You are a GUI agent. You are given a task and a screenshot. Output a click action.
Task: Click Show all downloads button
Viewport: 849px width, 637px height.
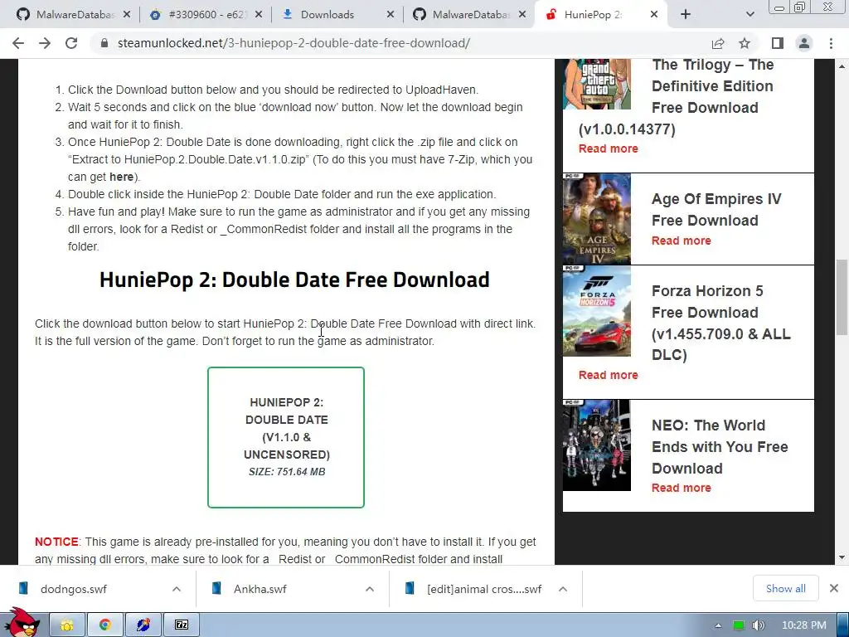pyautogui.click(x=786, y=589)
